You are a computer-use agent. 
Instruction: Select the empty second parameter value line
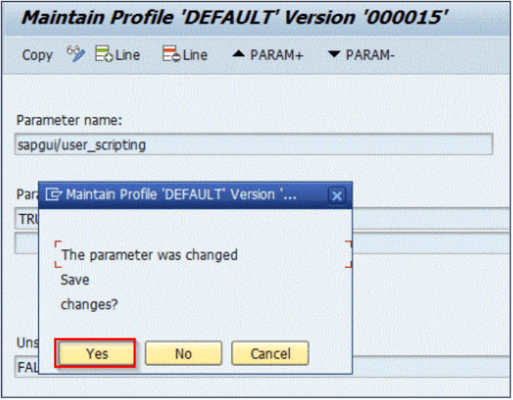422,243
